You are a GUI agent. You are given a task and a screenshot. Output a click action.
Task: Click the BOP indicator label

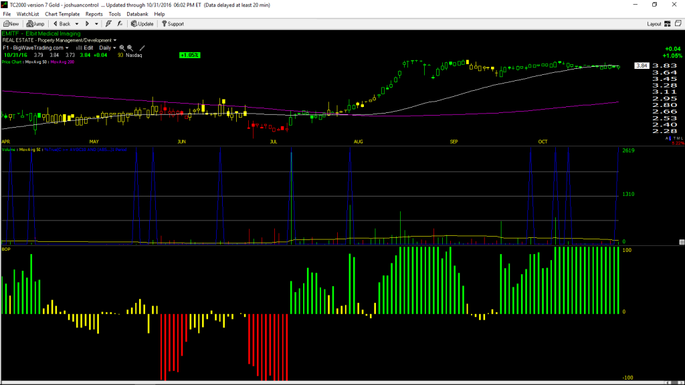tap(6, 249)
